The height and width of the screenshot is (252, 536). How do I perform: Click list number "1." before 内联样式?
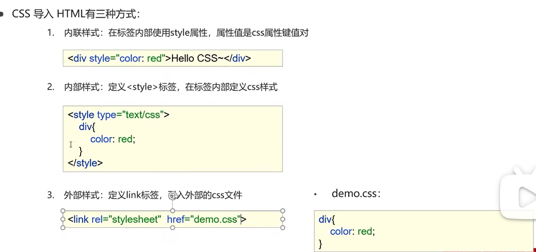pos(51,33)
